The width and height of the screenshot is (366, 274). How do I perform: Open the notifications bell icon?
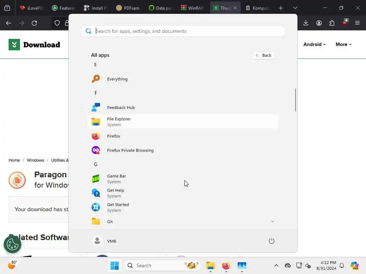pos(342,265)
